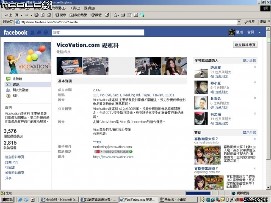
Task: Open user profile picture in Facebook header
Action: [232, 32]
